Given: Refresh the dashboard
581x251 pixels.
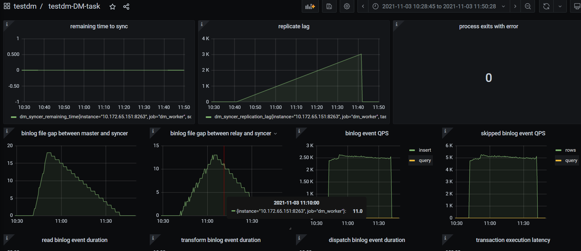Looking at the screenshot, I should coord(546,6).
